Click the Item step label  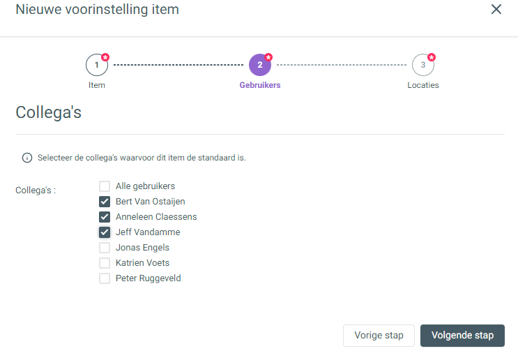pyautogui.click(x=97, y=85)
